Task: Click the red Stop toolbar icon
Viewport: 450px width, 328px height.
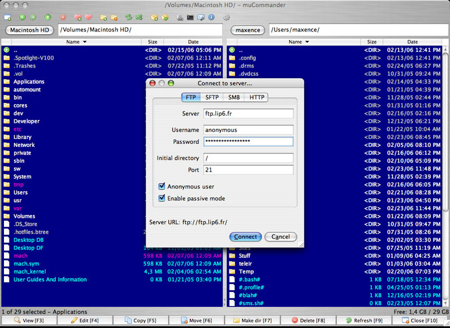Action: tap(63, 17)
